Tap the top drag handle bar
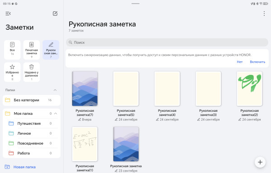271x173 pixels. [135, 4]
